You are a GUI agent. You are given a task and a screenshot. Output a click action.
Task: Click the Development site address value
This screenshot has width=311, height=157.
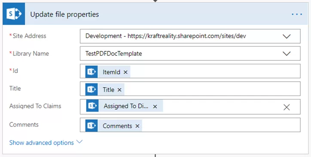(166, 36)
